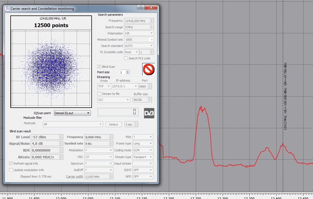Open the Input stream dropdown
The image size is (313, 199).
pyautogui.click(x=143, y=163)
